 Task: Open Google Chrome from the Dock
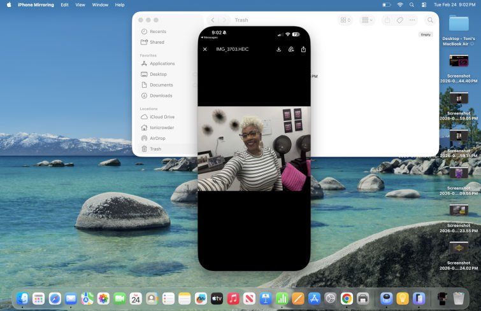[347, 298]
